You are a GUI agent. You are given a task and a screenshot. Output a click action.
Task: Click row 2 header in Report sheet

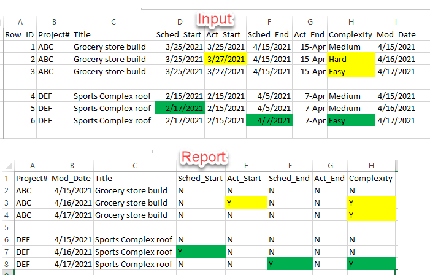tap(7, 190)
